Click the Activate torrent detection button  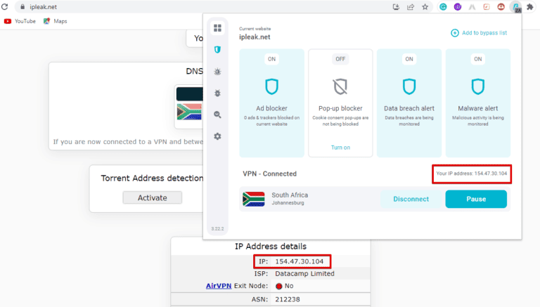pos(152,197)
